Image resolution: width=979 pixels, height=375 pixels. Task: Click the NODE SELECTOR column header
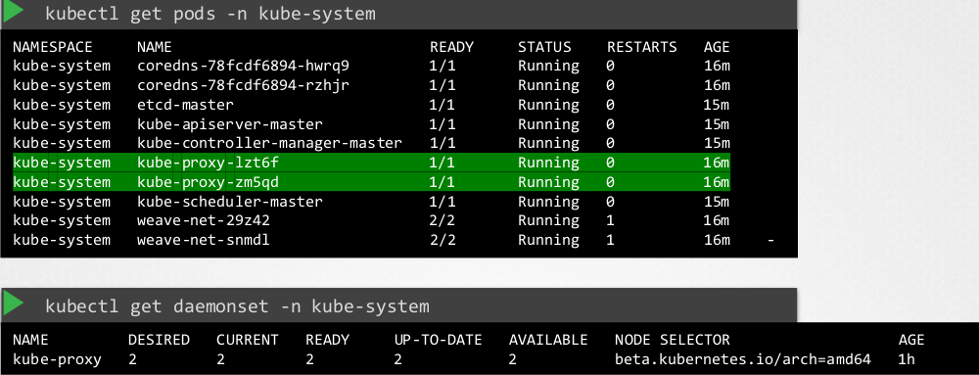(673, 340)
